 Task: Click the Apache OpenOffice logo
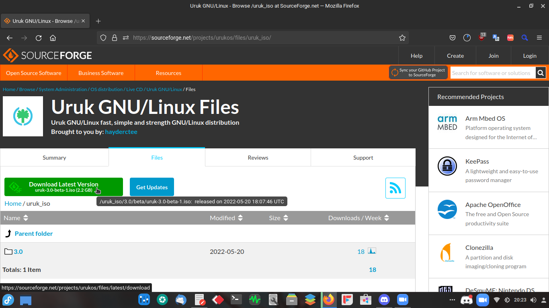(447, 209)
